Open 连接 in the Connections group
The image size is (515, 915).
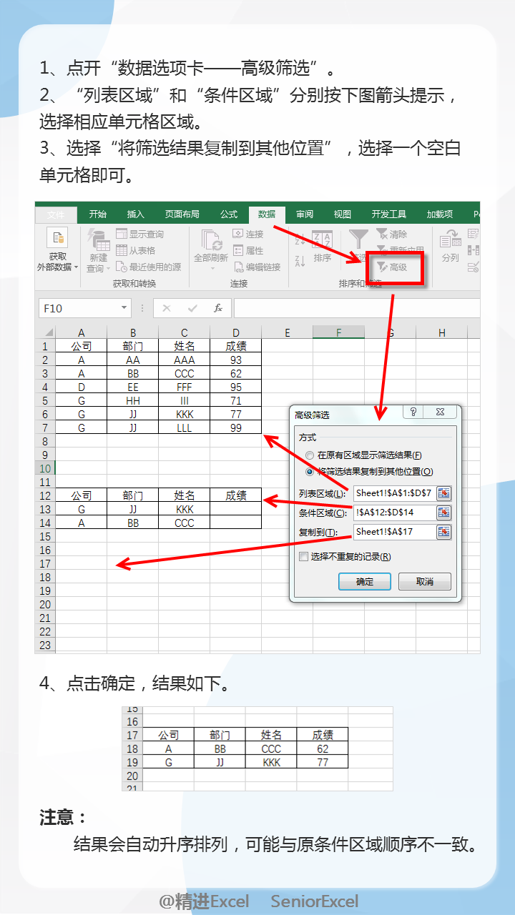click(248, 234)
